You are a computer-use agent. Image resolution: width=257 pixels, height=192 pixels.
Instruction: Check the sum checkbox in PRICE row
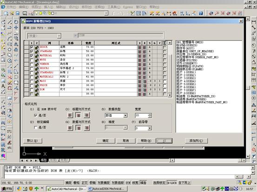point(165,85)
